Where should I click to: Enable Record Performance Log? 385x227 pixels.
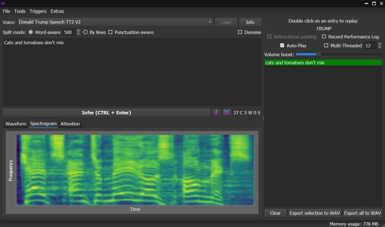324,37
